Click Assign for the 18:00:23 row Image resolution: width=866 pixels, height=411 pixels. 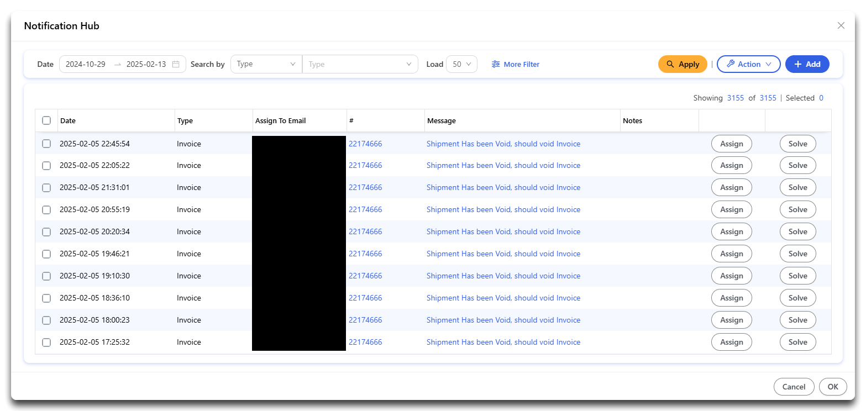(x=732, y=320)
